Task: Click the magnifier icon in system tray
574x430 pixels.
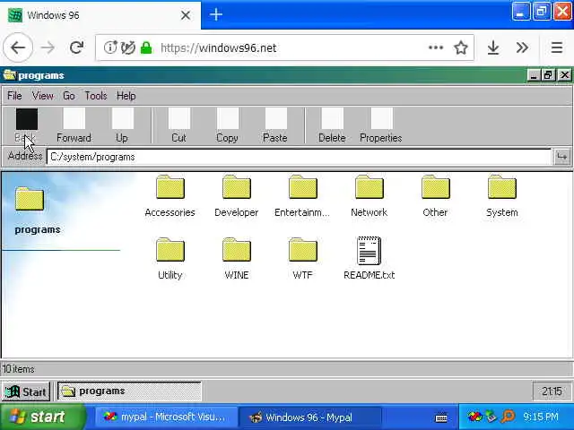Action: pos(508,417)
